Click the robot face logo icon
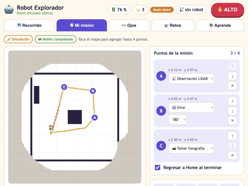This screenshot has width=248, height=186. [x=9, y=9]
